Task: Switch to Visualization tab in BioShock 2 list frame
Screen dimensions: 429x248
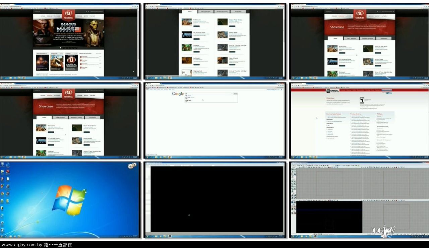Action: tap(238, 12)
